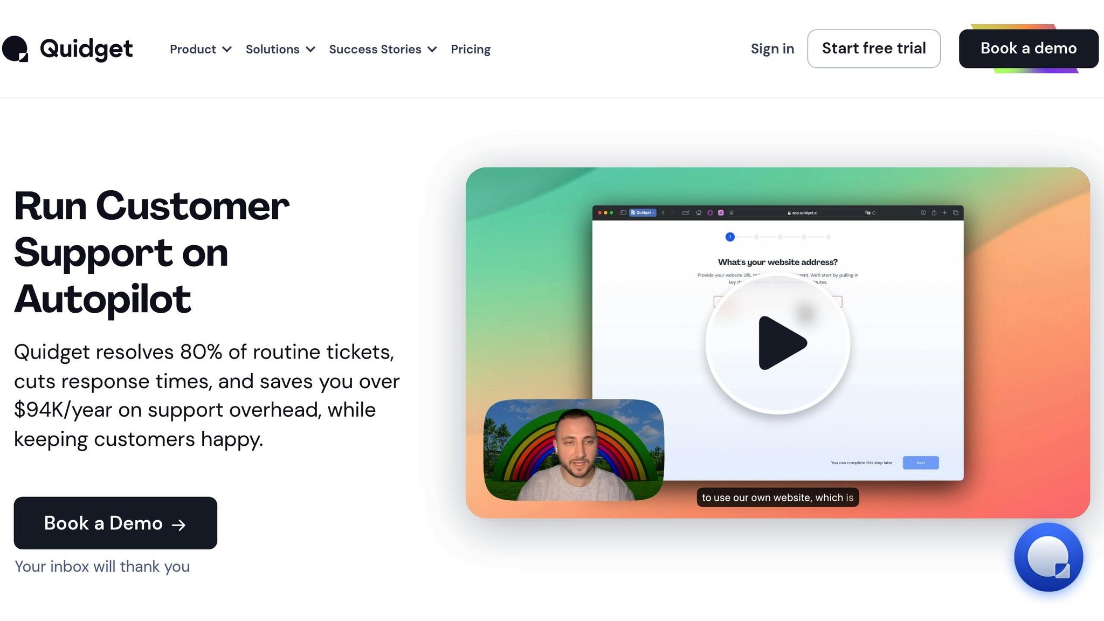1104x621 pixels.
Task: Click Book a demo in header
Action: [1029, 49]
